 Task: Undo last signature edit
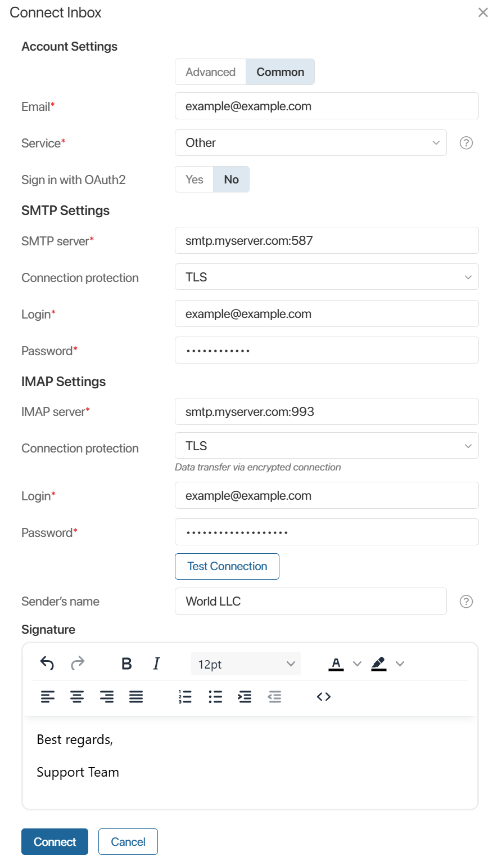47,664
